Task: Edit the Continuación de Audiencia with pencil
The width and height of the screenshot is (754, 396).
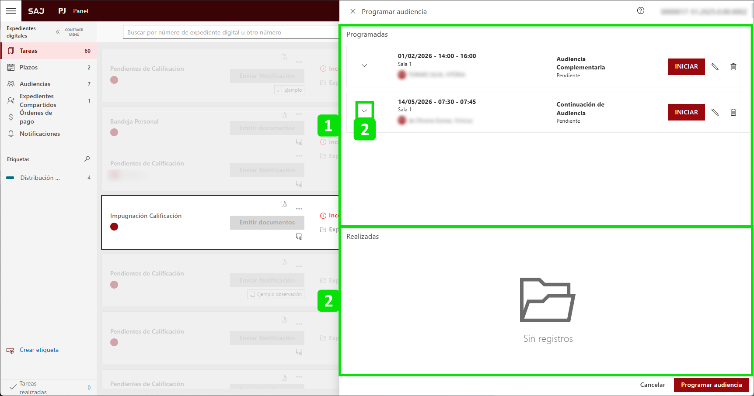Action: (715, 112)
